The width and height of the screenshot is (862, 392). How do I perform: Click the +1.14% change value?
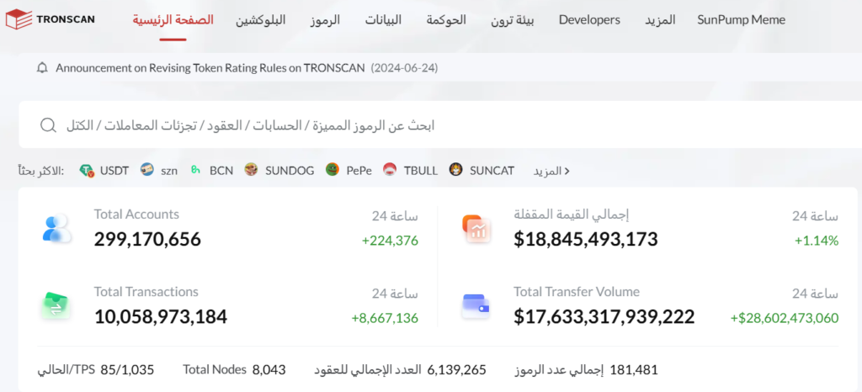coord(817,241)
